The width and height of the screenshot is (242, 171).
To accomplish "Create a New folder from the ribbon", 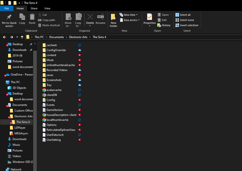I will pos(113,21).
